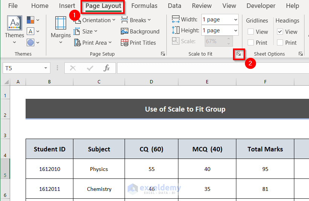The width and height of the screenshot is (309, 201).
Task: Uncheck Headings View checkbox
Action: click(280, 32)
